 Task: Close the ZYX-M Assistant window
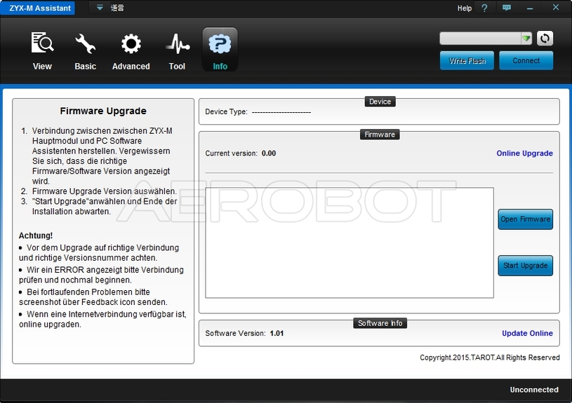pyautogui.click(x=556, y=8)
